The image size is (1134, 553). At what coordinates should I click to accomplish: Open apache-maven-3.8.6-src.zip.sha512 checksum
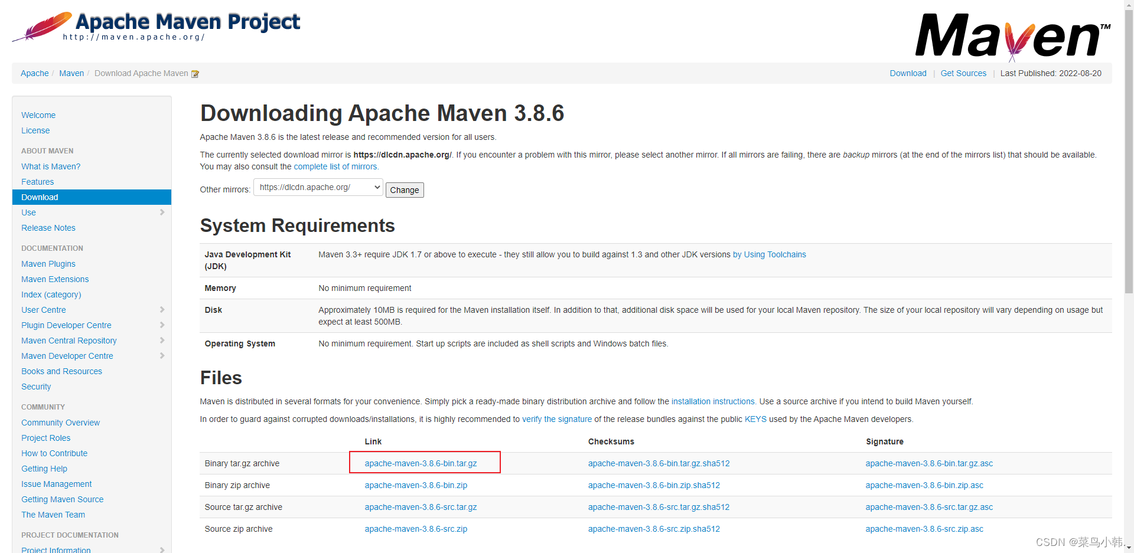[654, 529]
